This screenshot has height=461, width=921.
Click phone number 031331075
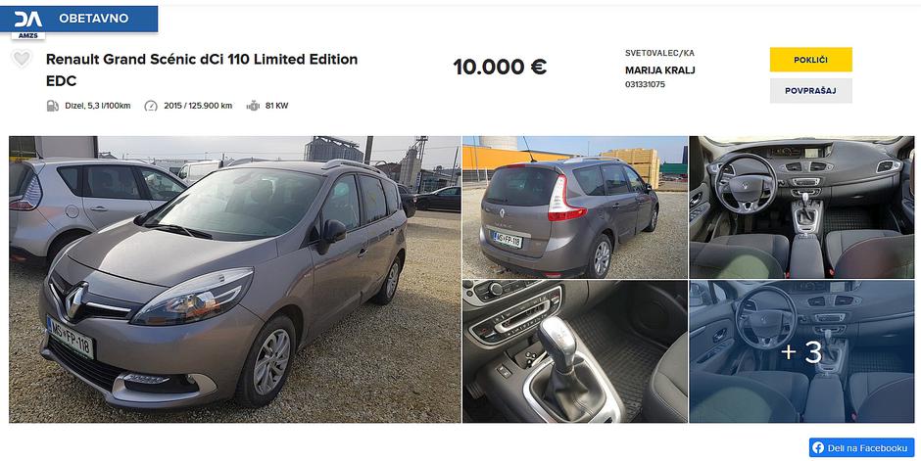click(x=645, y=84)
